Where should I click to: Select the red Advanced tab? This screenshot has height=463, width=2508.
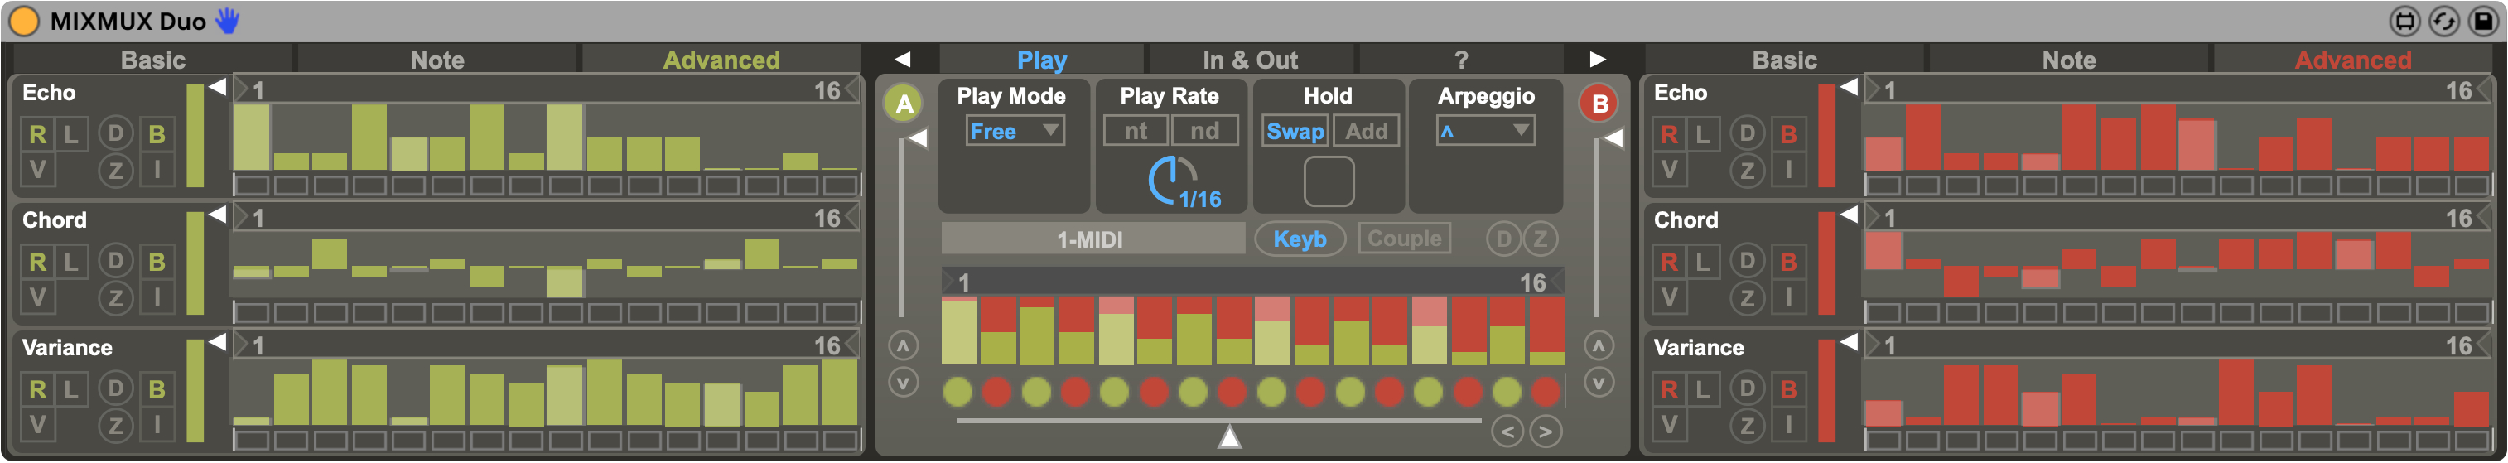2353,60
